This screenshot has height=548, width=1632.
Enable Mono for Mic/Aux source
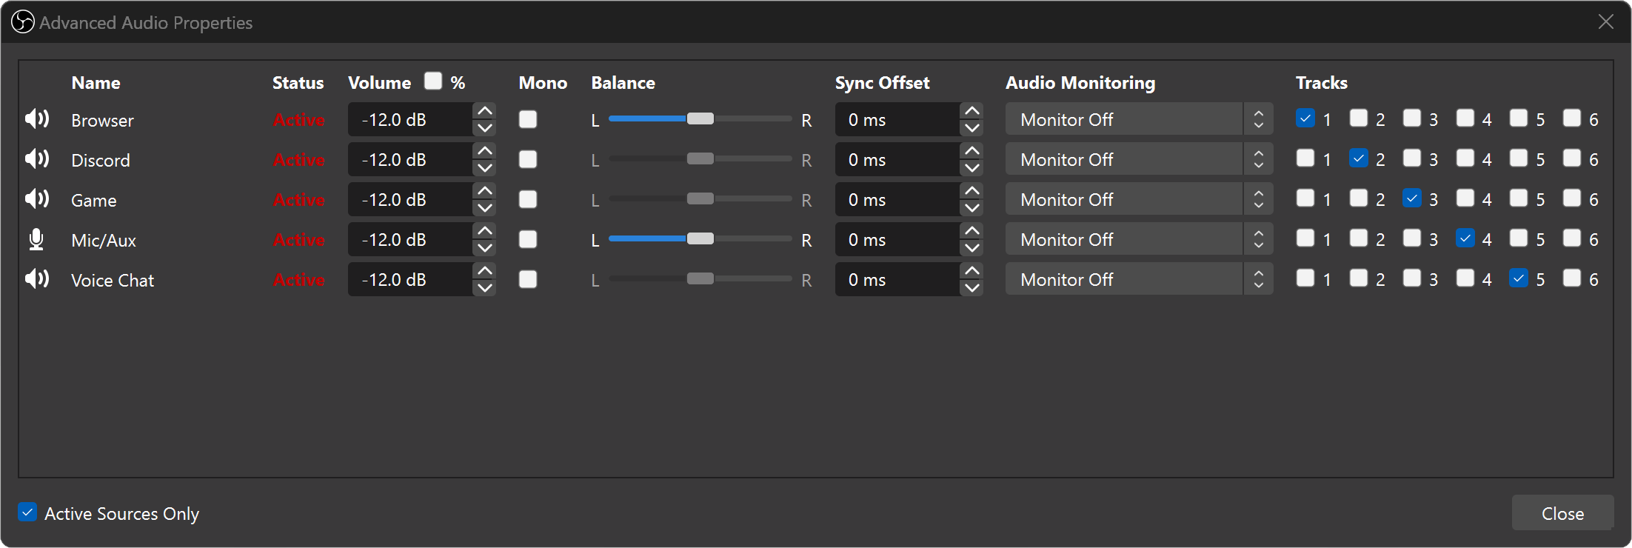(x=528, y=239)
